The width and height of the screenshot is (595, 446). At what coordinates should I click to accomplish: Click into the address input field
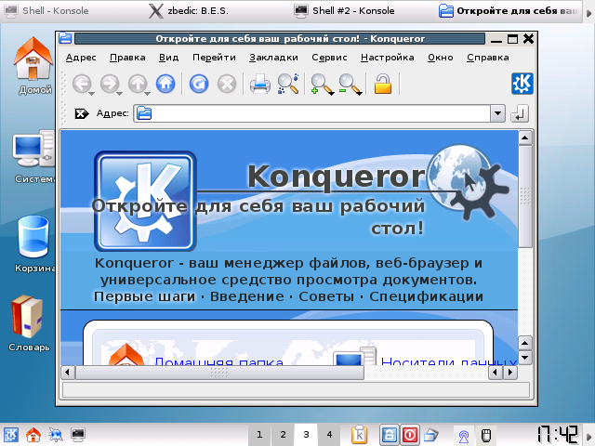tap(312, 113)
